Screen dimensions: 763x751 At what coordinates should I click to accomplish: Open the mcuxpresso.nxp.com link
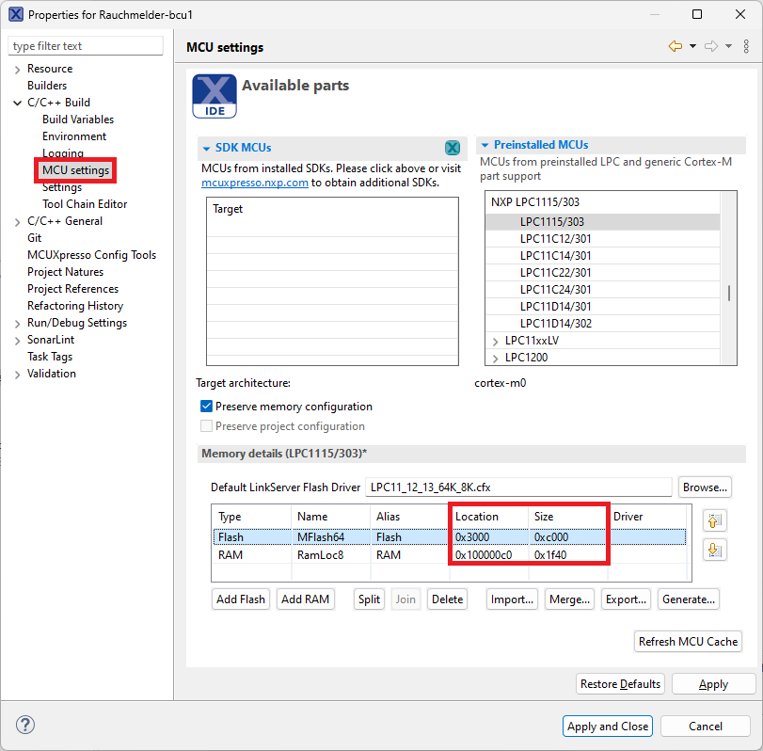click(x=256, y=183)
